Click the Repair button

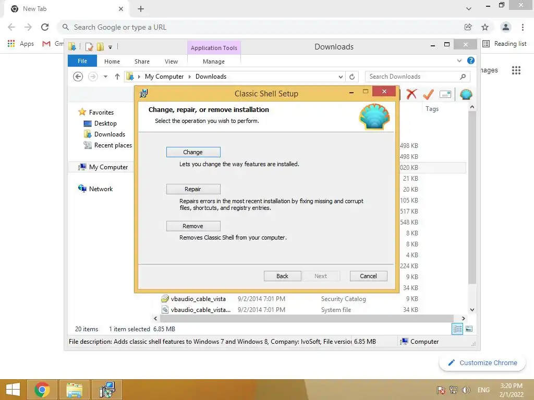point(193,189)
